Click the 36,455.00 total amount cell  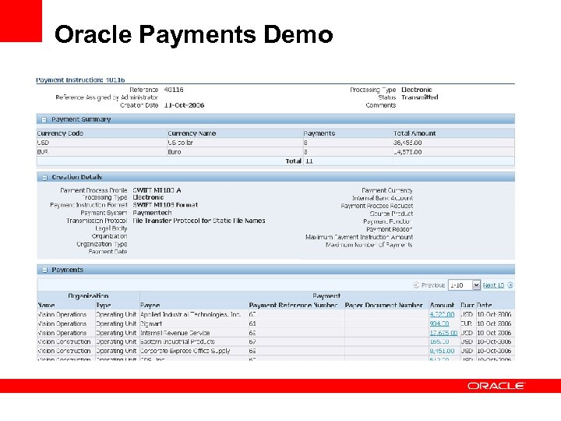point(408,143)
